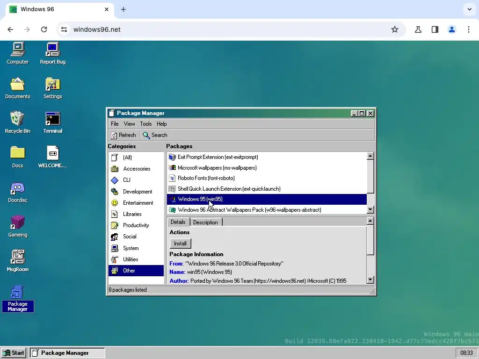The height and width of the screenshot is (359, 479).
Task: Open the Tools menu
Action: [x=146, y=124]
